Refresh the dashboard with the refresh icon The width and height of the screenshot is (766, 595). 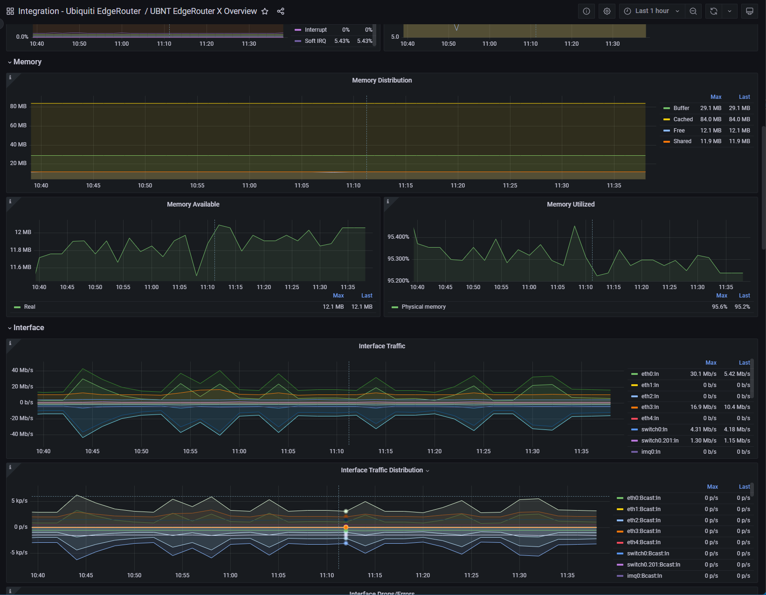pos(713,11)
